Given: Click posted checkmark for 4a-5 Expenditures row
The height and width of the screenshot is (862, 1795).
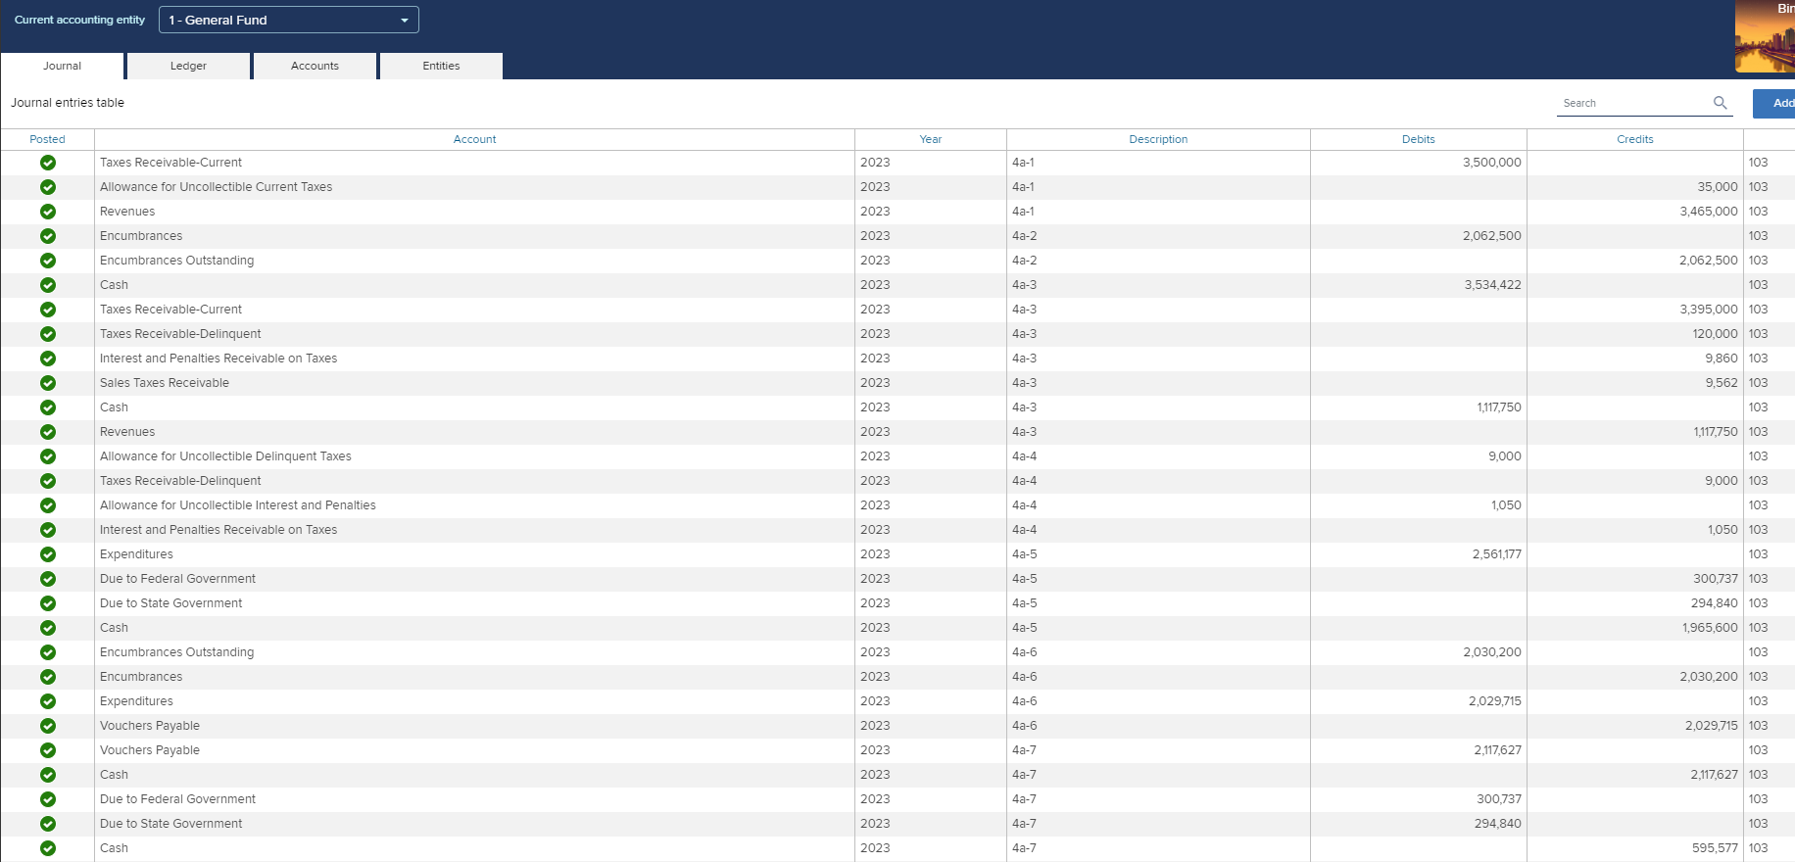Looking at the screenshot, I should click(x=48, y=554).
